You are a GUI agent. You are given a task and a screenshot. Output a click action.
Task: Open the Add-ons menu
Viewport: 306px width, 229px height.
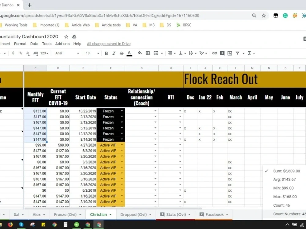tap(62, 44)
